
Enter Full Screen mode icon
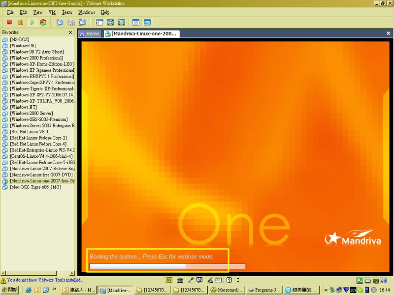click(x=122, y=22)
